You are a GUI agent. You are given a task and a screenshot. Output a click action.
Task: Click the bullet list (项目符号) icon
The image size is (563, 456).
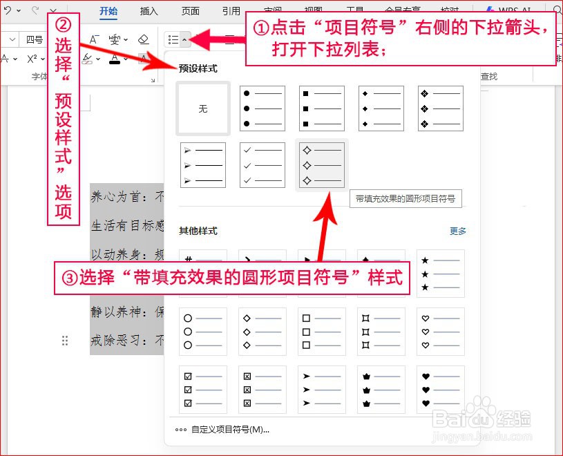175,39
